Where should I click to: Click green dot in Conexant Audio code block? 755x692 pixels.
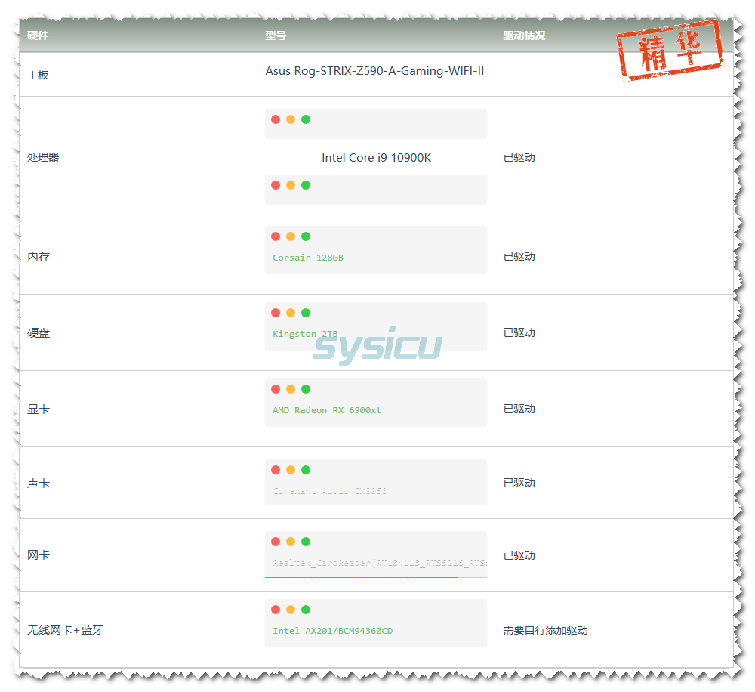(306, 470)
